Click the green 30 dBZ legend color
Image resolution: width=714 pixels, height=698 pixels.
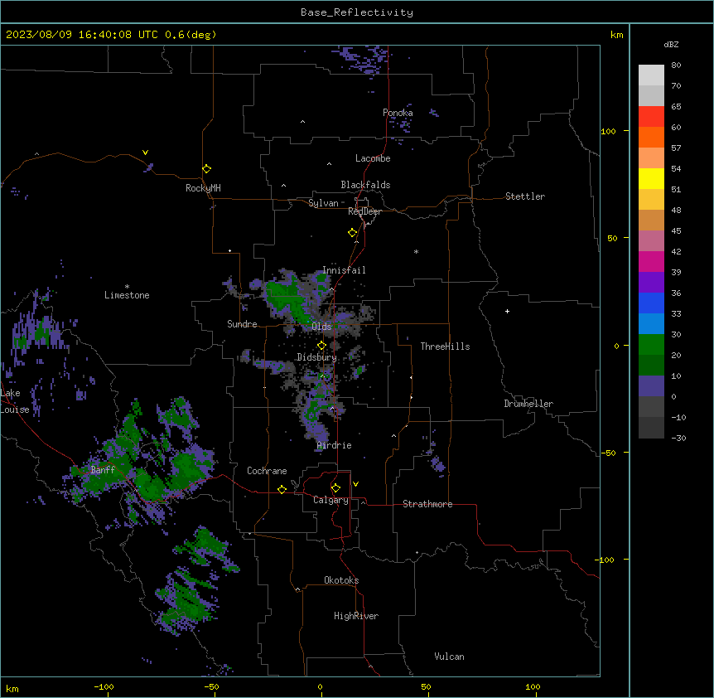point(651,345)
